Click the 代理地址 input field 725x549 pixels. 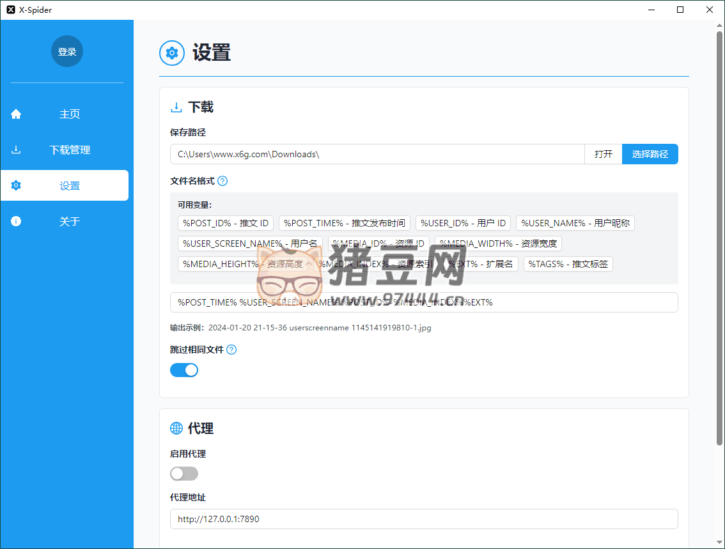pyautogui.click(x=423, y=519)
